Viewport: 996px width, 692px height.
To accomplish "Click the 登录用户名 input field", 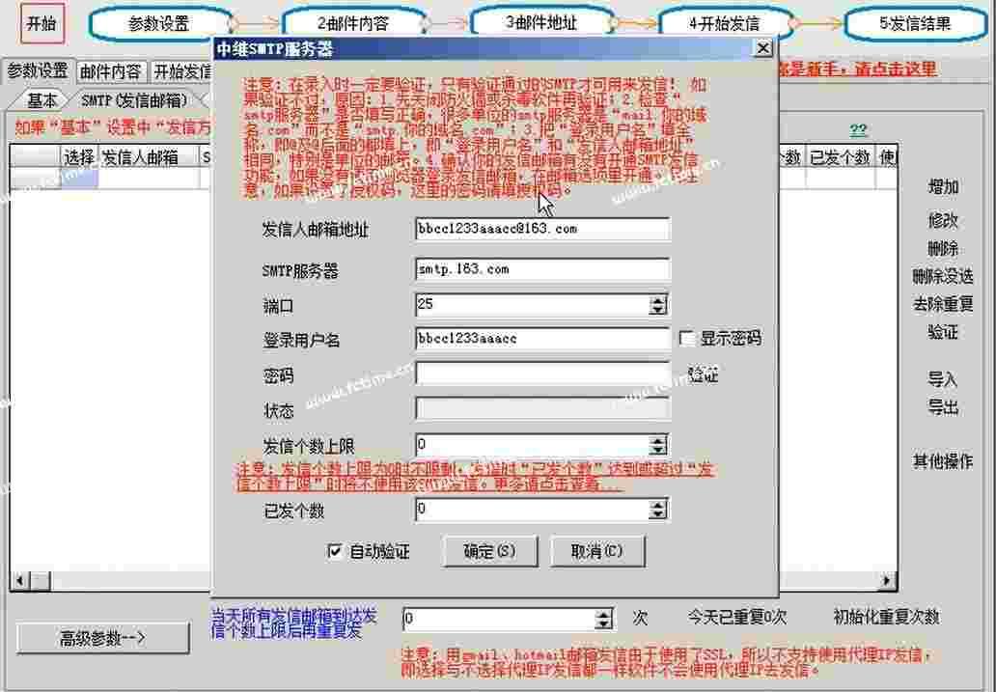I will point(542,339).
